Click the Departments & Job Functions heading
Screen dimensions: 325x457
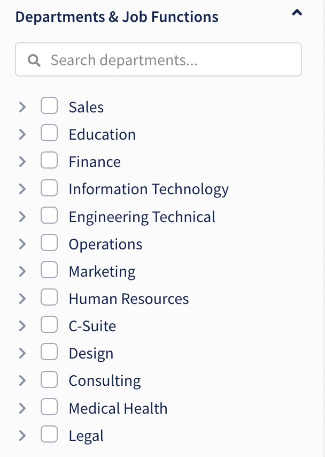pyautogui.click(x=117, y=17)
